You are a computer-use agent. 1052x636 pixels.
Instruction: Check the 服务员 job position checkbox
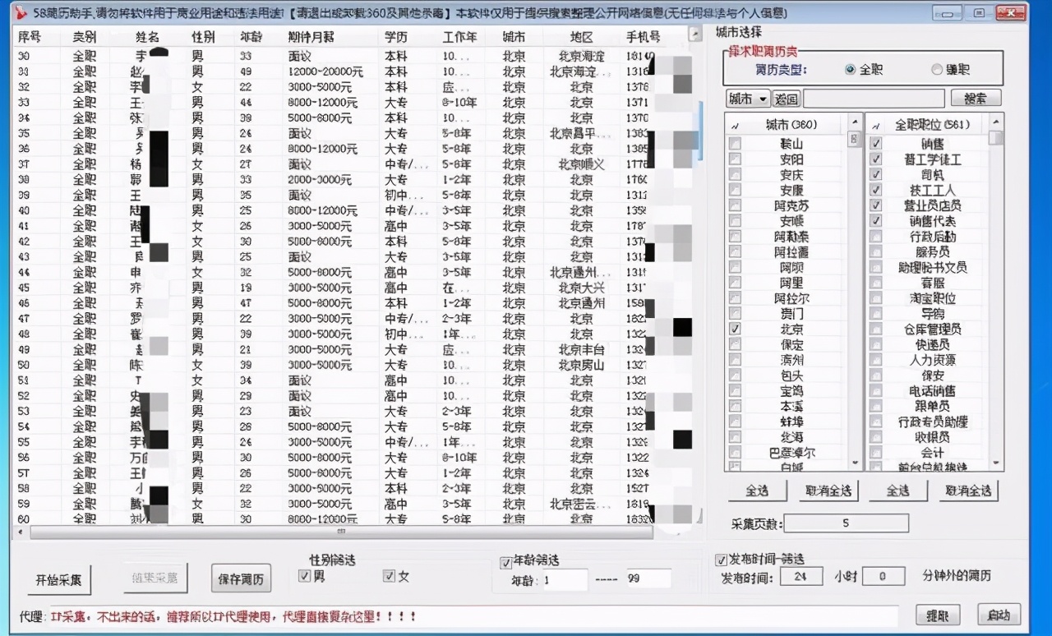pyautogui.click(x=875, y=252)
